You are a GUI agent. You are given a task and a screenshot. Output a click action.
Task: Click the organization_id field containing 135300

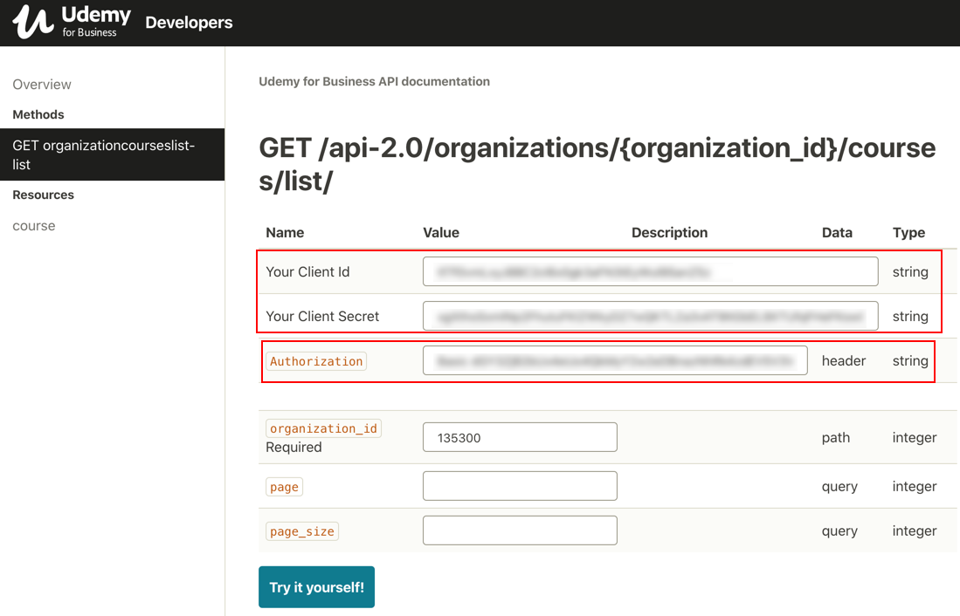click(x=520, y=437)
